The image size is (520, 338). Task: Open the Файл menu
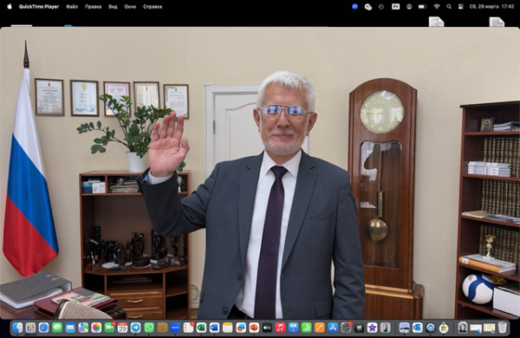(72, 7)
